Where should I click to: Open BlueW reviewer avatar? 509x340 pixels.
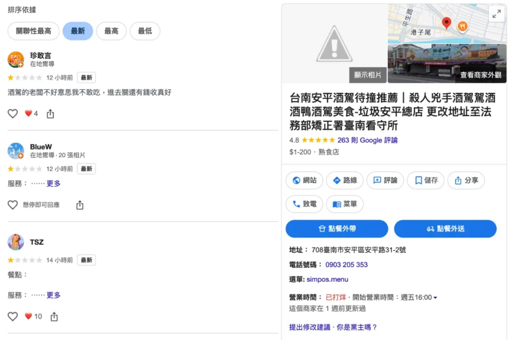15,151
